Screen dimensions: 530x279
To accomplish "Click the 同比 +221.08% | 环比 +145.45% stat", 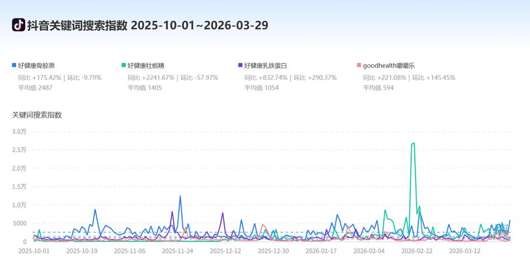I will (x=409, y=78).
